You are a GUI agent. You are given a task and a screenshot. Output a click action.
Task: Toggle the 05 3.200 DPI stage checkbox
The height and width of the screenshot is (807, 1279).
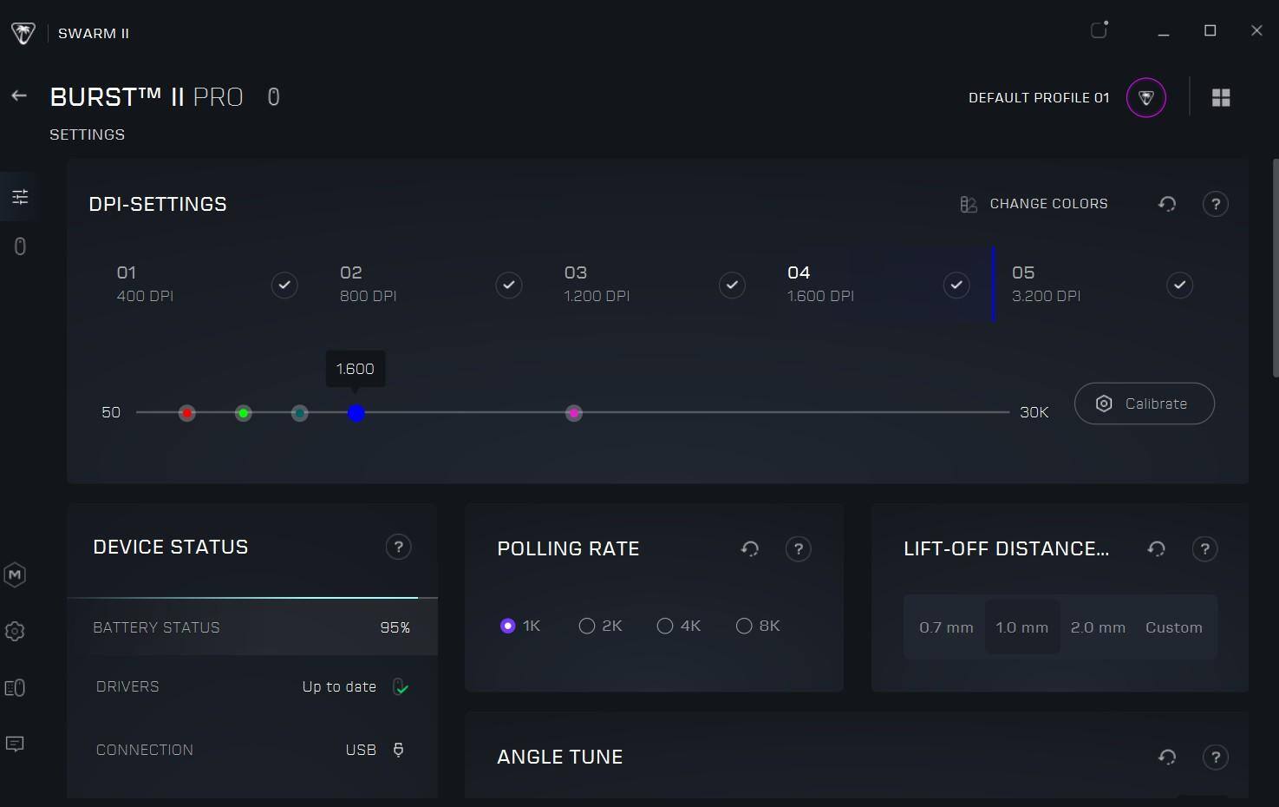1179,285
